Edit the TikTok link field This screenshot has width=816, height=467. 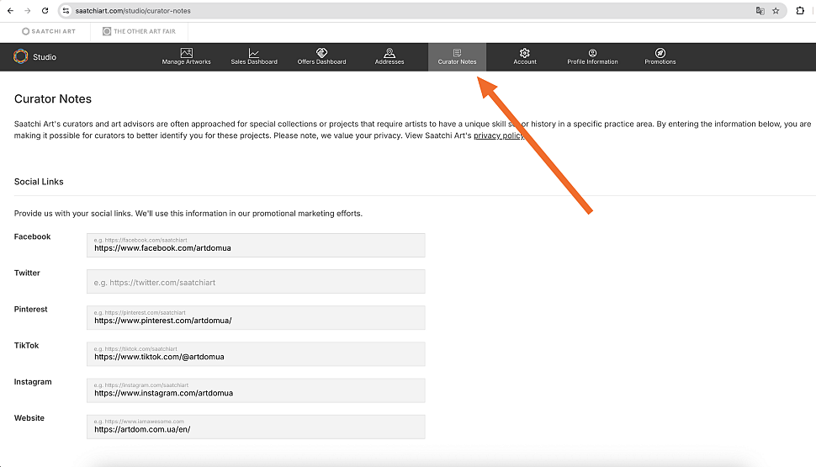pos(256,354)
